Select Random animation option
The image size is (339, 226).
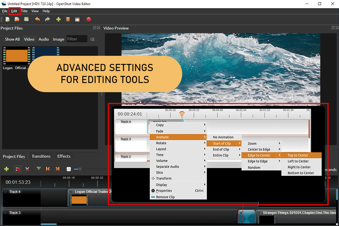[x=261, y=167]
